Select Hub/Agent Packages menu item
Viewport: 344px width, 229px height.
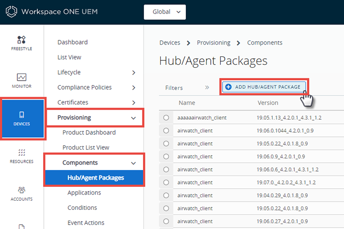[x=94, y=178]
